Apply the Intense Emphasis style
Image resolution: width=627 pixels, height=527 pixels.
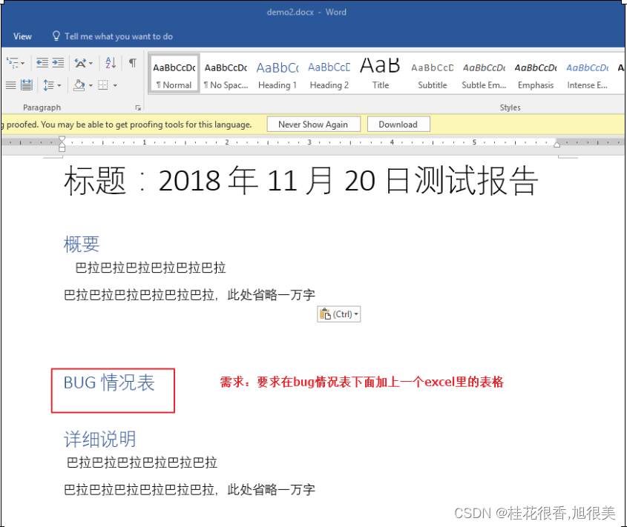pyautogui.click(x=587, y=74)
